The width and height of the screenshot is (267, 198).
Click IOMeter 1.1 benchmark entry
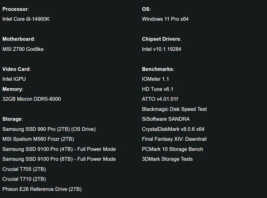[156, 79]
